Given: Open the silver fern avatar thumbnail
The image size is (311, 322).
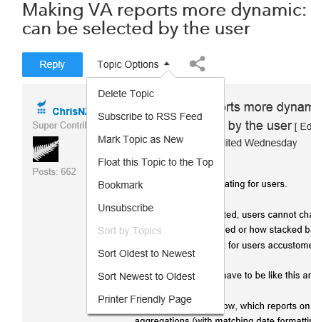Looking at the screenshot, I should pos(46,149).
